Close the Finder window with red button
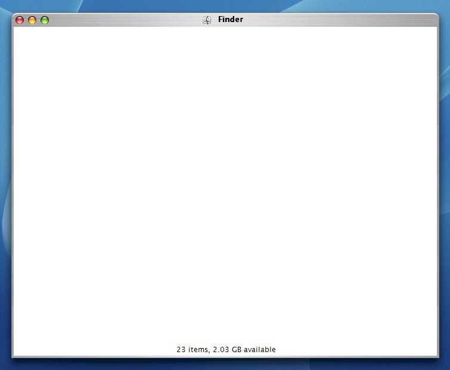Screen dimensions: 450x370 point(20,20)
